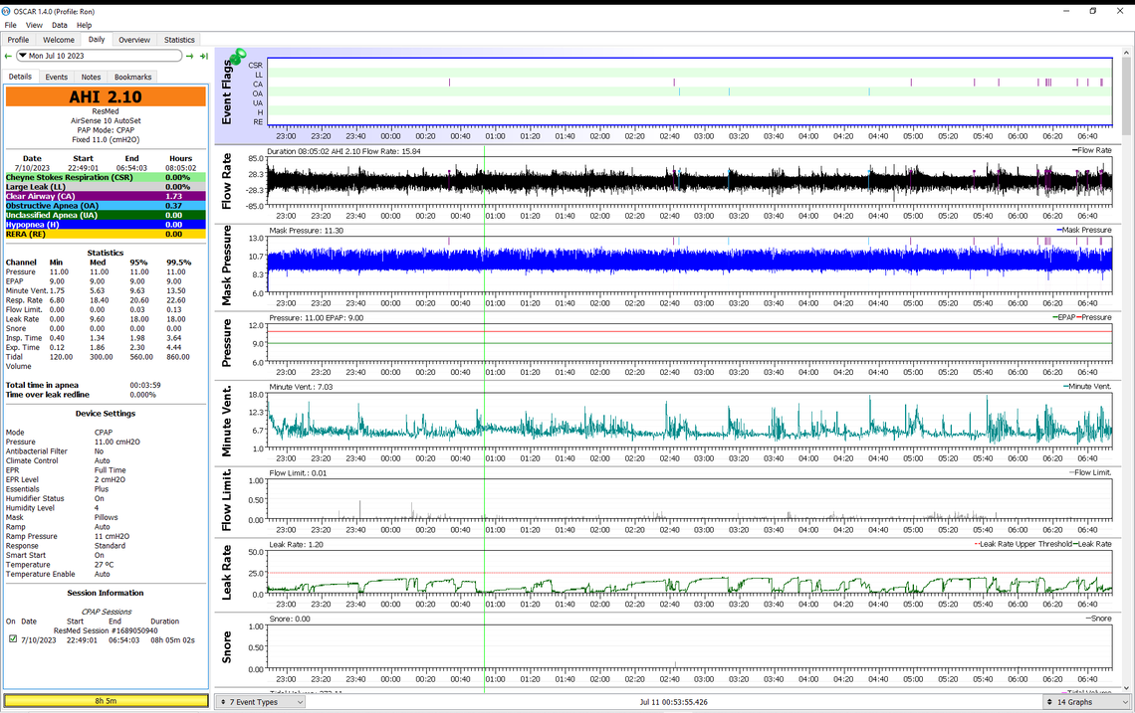Screen dimensions: 1135x713
Task: Switch to the Profile tab
Action: point(18,40)
